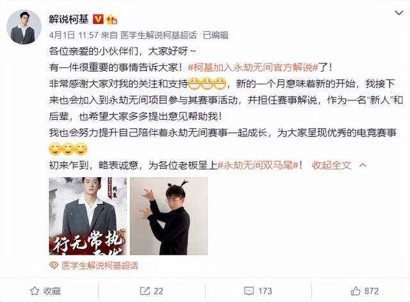Click the super topic diamond icon
The height and width of the screenshot is (302, 410).
pos(54,266)
